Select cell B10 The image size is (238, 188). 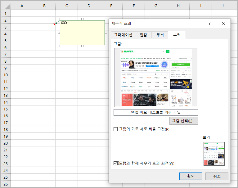(x=44, y=75)
